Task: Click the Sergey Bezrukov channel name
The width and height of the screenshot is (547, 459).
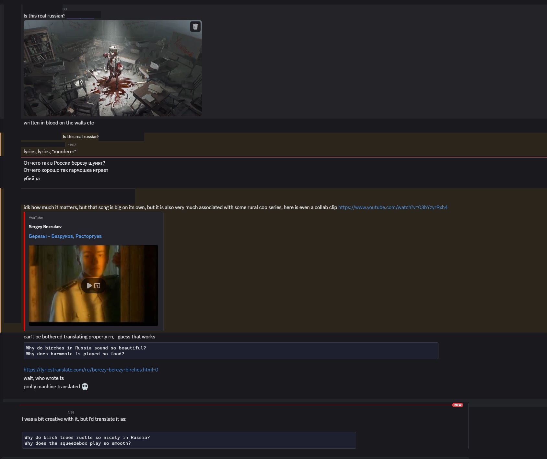Action: click(45, 227)
